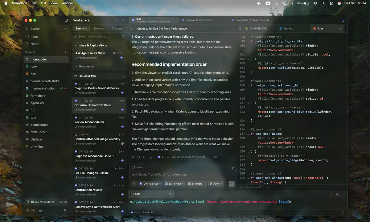Click the Wi-Fi icon in menu bar

point(315,3)
